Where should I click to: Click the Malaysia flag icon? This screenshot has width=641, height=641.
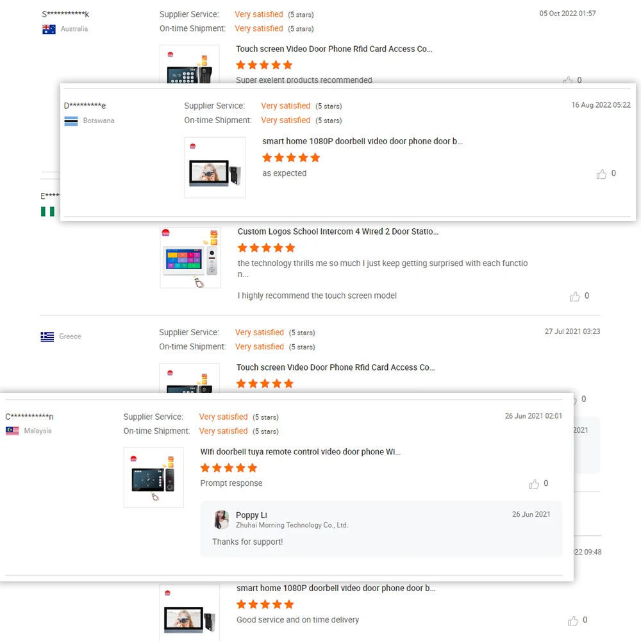12,431
